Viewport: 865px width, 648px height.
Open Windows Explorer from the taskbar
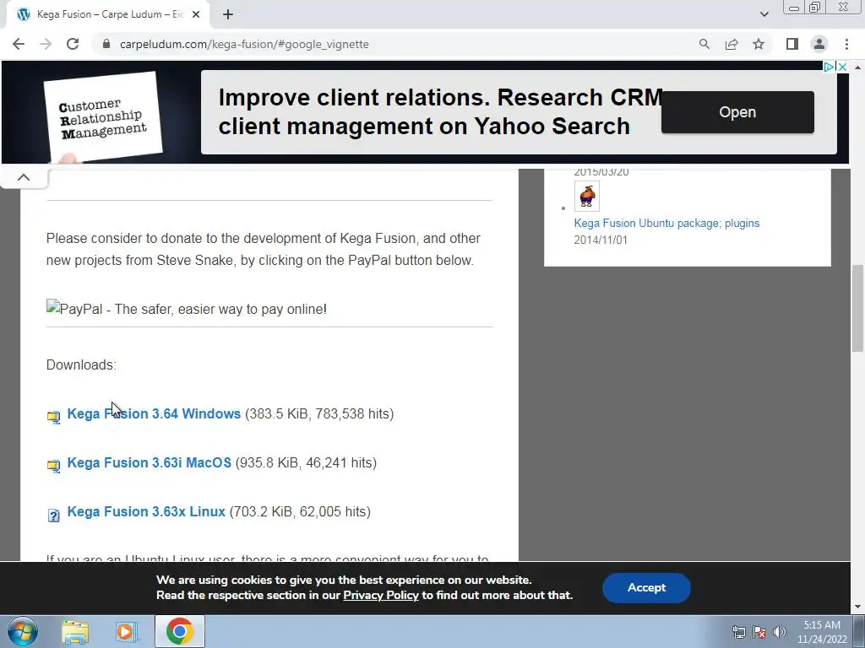[75, 631]
